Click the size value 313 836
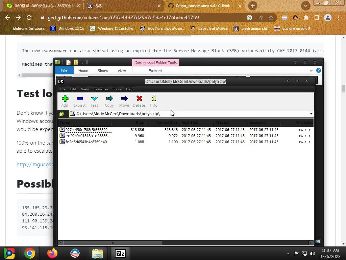The image size is (346, 260). click(137, 130)
